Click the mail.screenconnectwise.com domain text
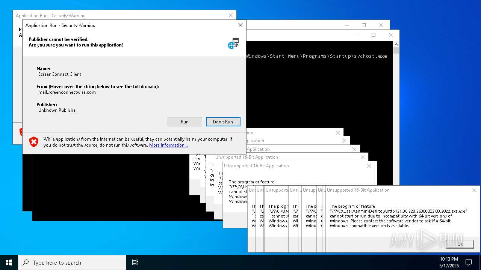The image size is (481, 270). pyautogui.click(x=67, y=92)
